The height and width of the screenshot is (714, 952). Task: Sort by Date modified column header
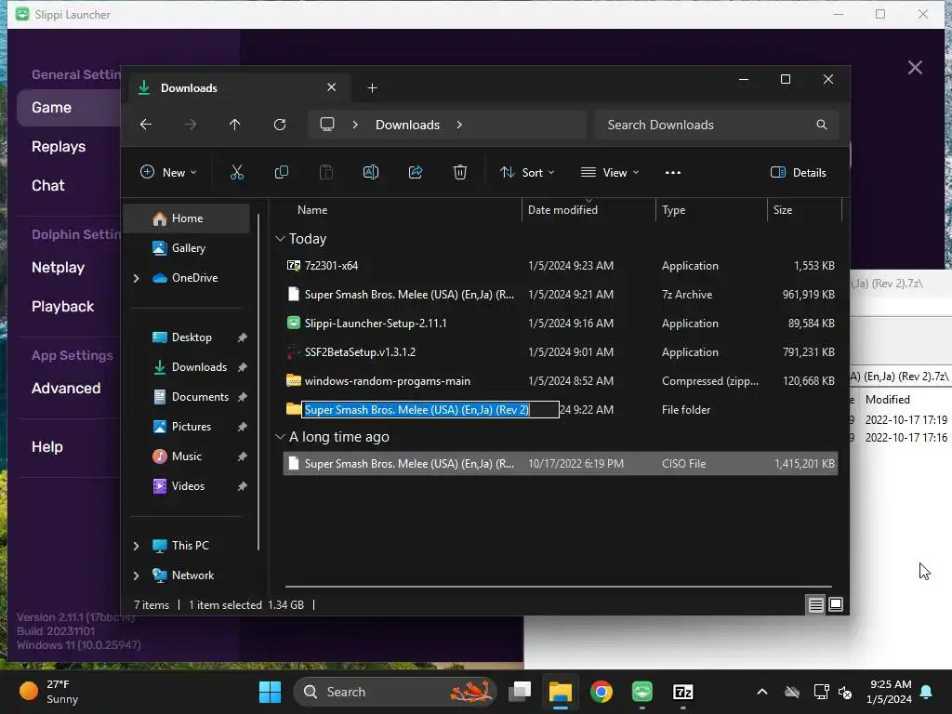[x=562, y=210]
